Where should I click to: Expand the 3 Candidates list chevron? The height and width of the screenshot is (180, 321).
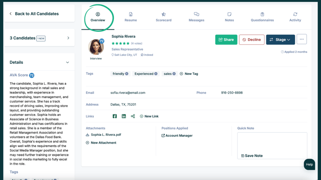pos(68,38)
